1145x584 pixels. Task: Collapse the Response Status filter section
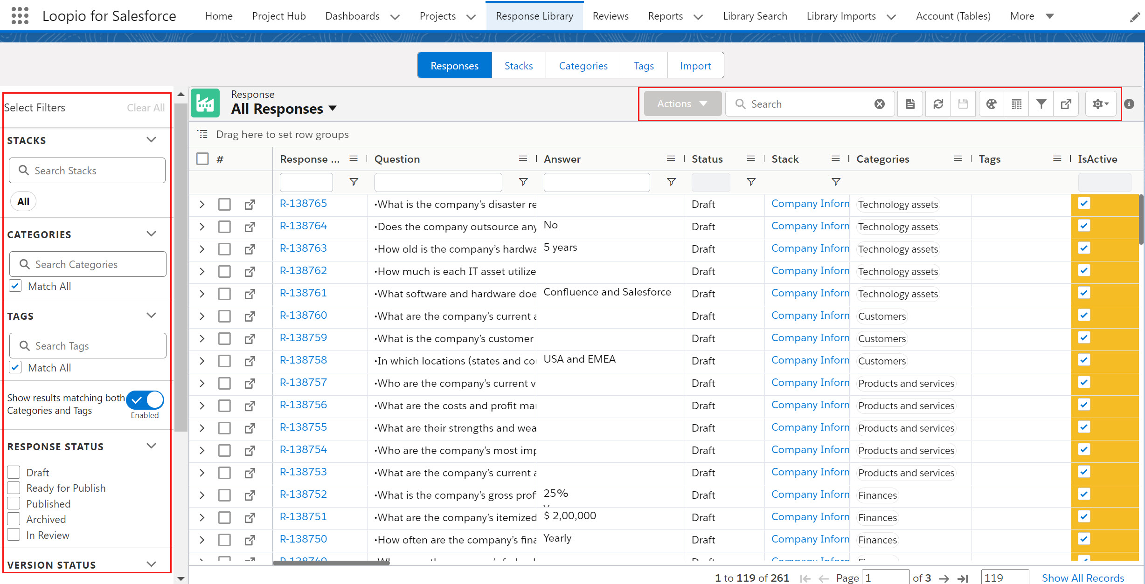(x=151, y=446)
